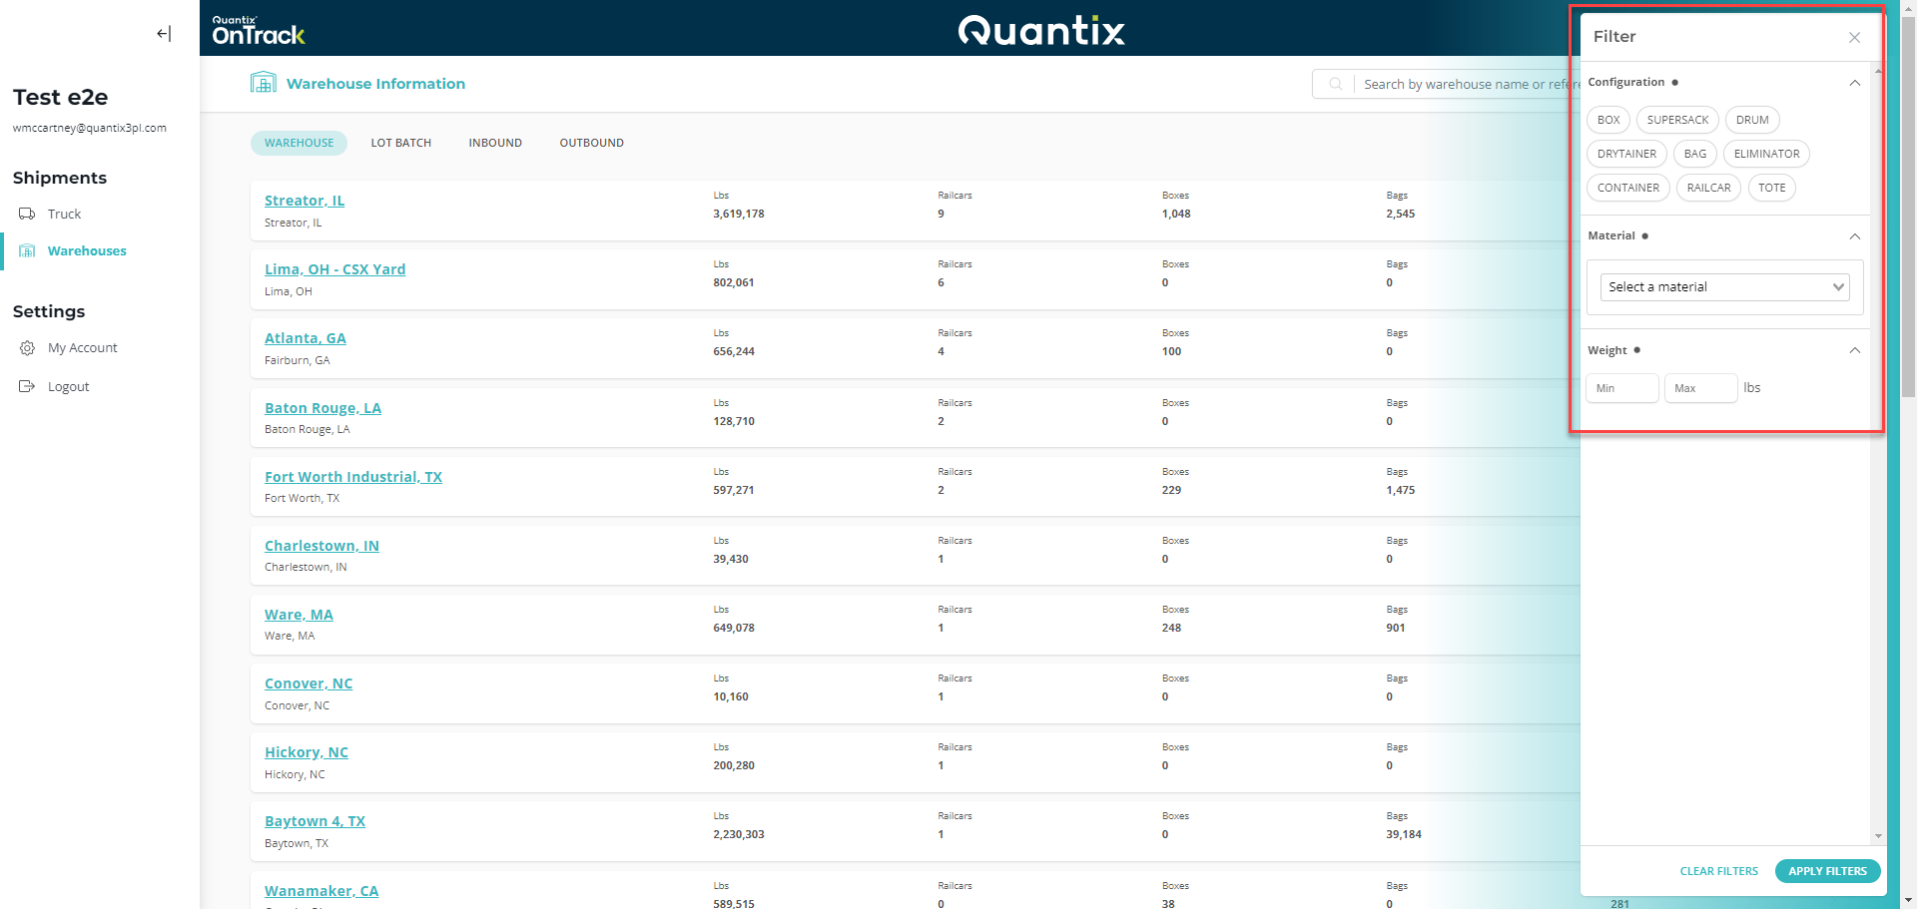Click the search magnifier icon
This screenshot has height=909, width=1917.
1335,85
